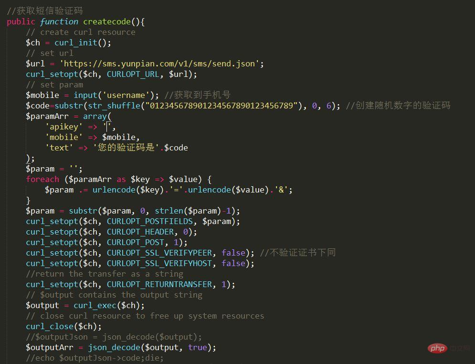Viewport: 475px width, 364px height.
Task: Click commented line '//$outputJson = json_decode($output);'
Action: [114, 337]
